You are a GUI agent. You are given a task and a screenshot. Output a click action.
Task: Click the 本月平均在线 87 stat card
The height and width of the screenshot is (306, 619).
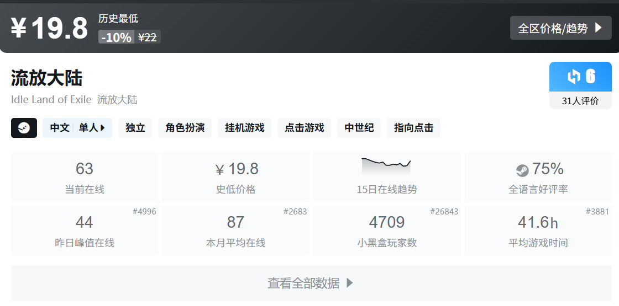click(x=235, y=230)
